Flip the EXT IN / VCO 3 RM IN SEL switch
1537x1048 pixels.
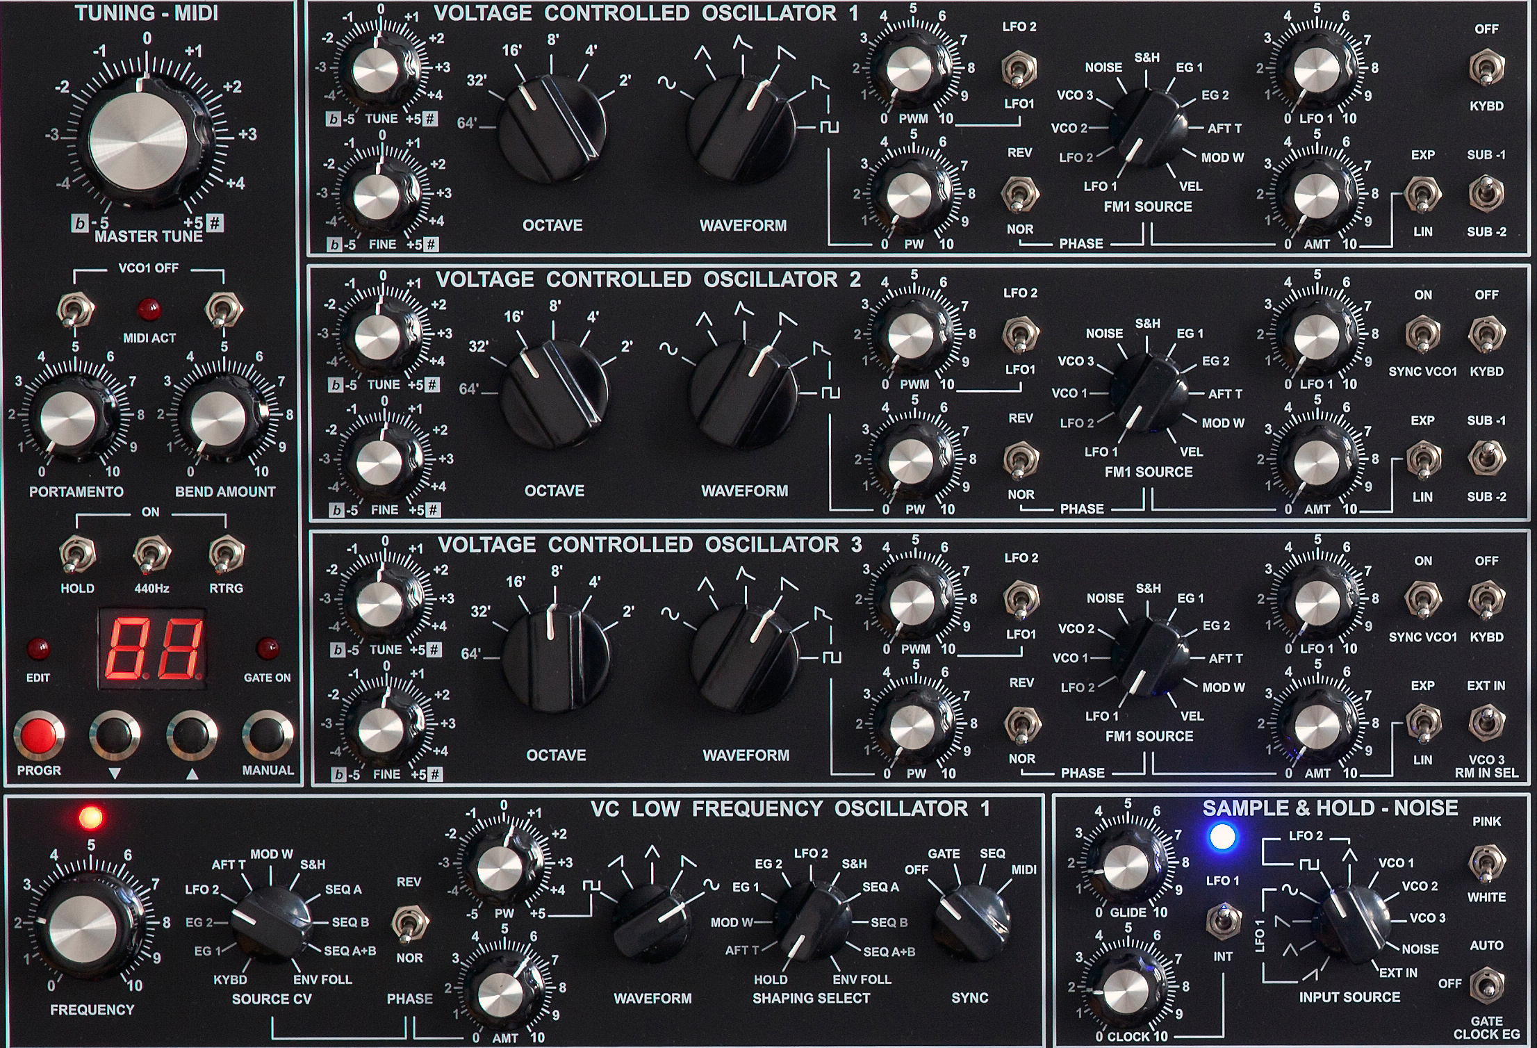point(1486,723)
